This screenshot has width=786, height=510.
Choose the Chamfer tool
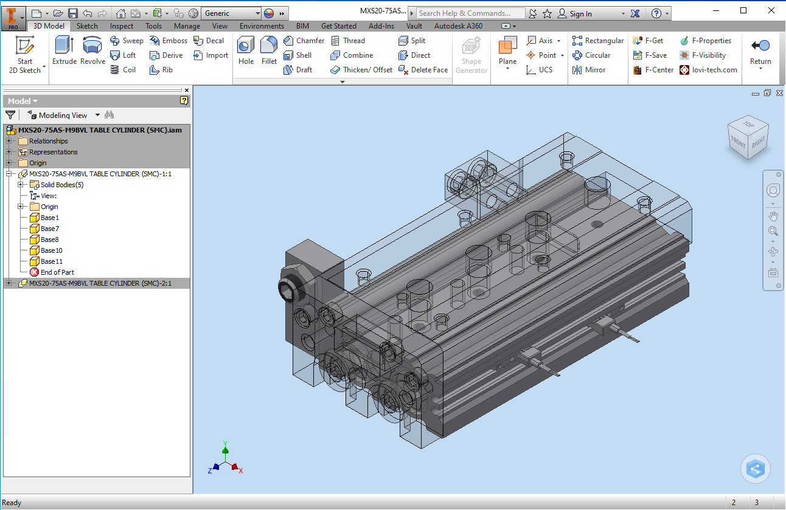tap(304, 41)
